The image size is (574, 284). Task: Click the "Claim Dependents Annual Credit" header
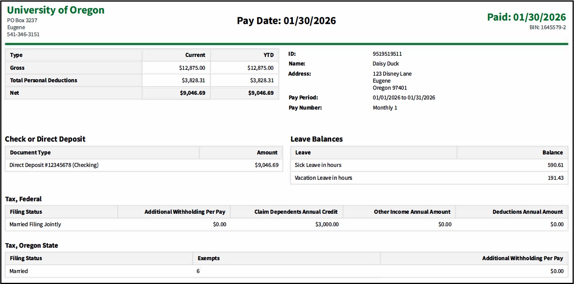(296, 212)
